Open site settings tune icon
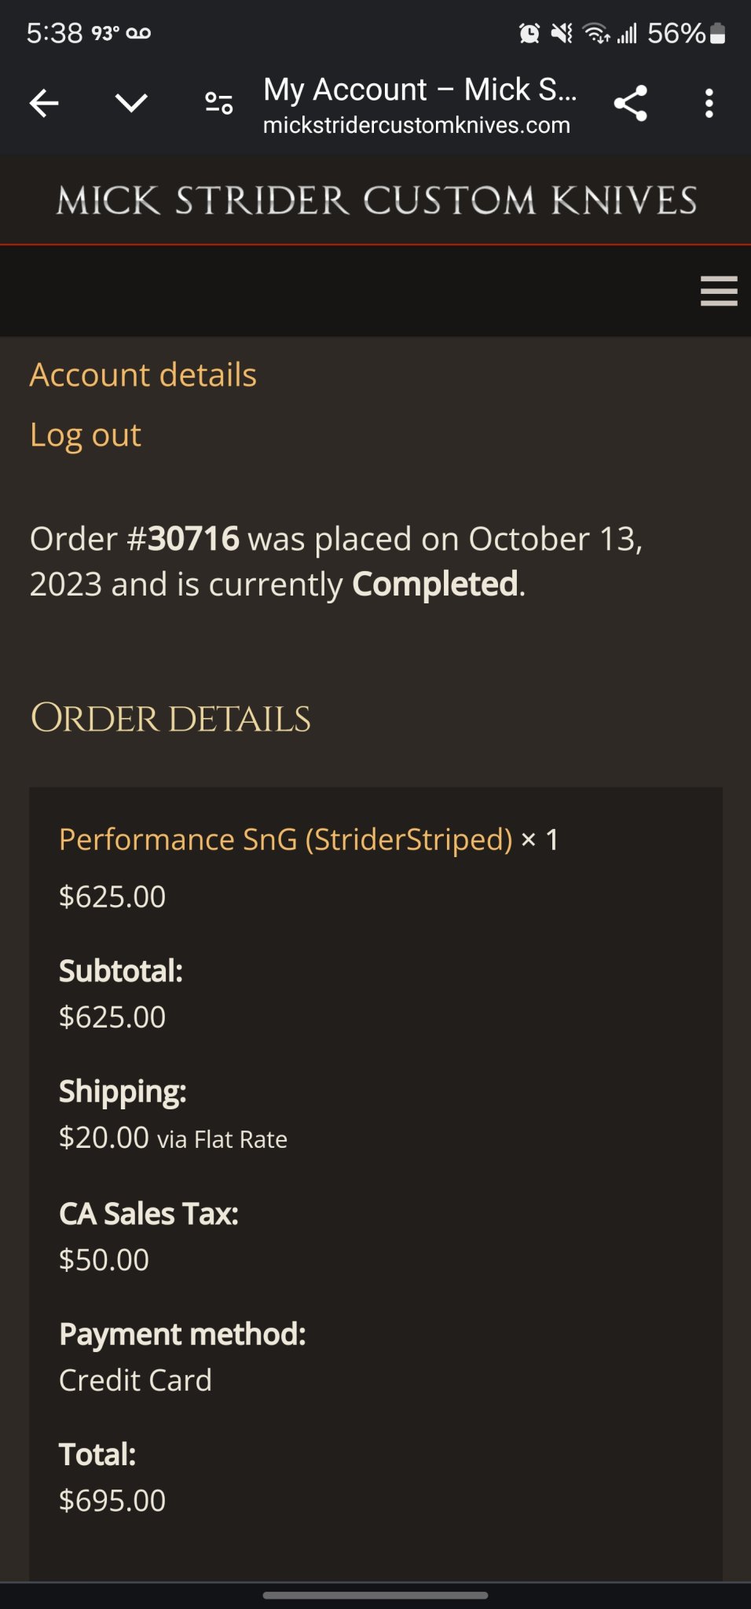 [218, 103]
